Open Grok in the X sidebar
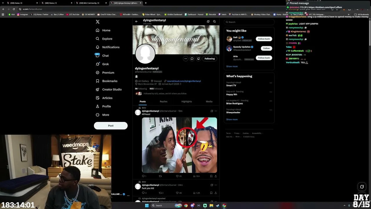 [x=102, y=64]
